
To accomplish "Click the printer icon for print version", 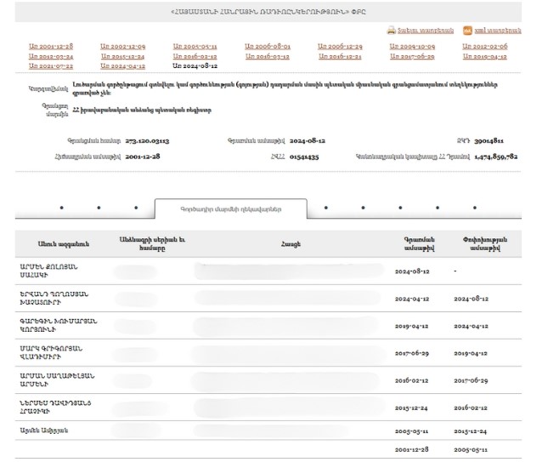I will [391, 29].
